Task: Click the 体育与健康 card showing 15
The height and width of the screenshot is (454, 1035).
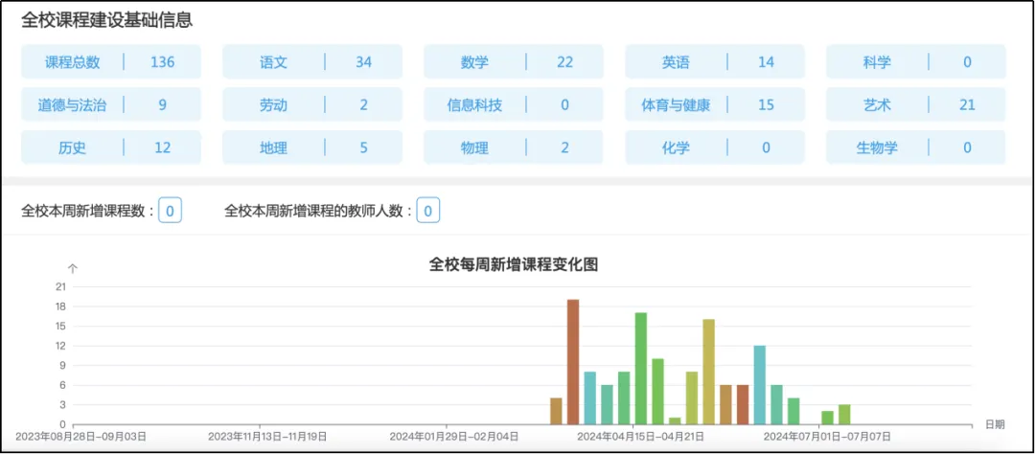Action: point(715,105)
